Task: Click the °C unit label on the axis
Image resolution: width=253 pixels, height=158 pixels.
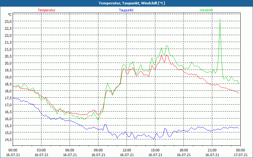Action: [10, 15]
